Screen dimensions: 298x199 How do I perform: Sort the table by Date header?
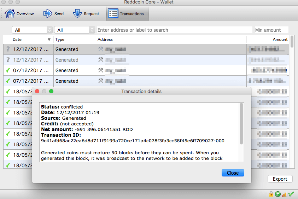(x=32, y=39)
